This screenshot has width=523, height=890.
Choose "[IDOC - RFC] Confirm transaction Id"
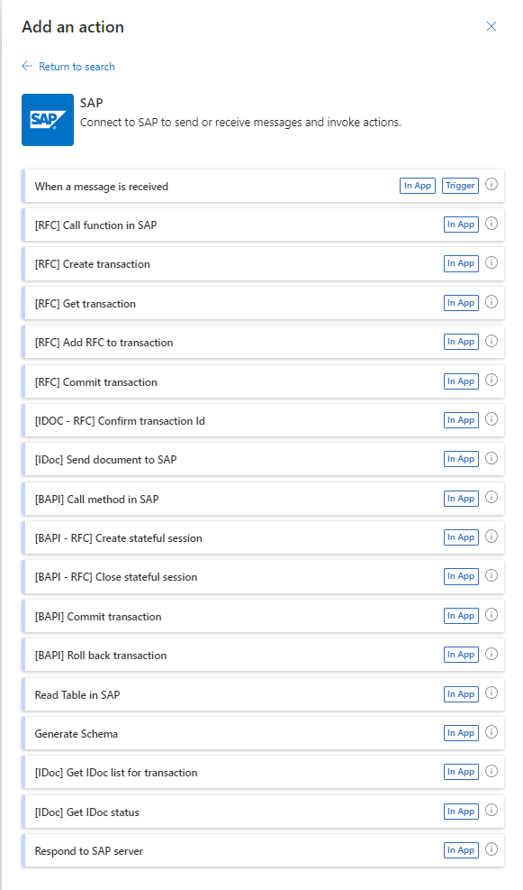click(x=180, y=419)
